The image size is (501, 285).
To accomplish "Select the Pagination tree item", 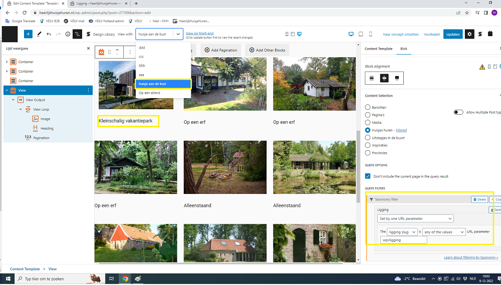I will click(x=41, y=138).
